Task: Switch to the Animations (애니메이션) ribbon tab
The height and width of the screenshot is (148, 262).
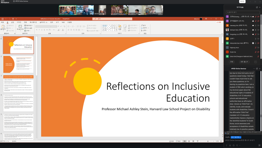Action: 33,22
